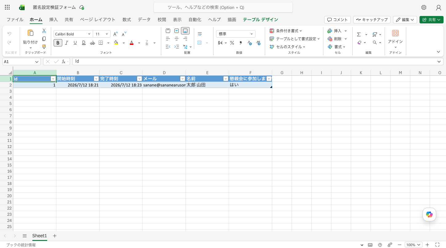The image size is (446, 248).
Task: Apply top vertical alignment
Action: 168,31
